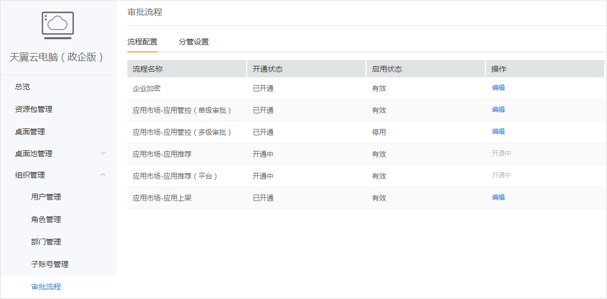Click 开通中 in the 应用市场-应用推荐 row
This screenshot has width=607, height=299.
pos(502,154)
